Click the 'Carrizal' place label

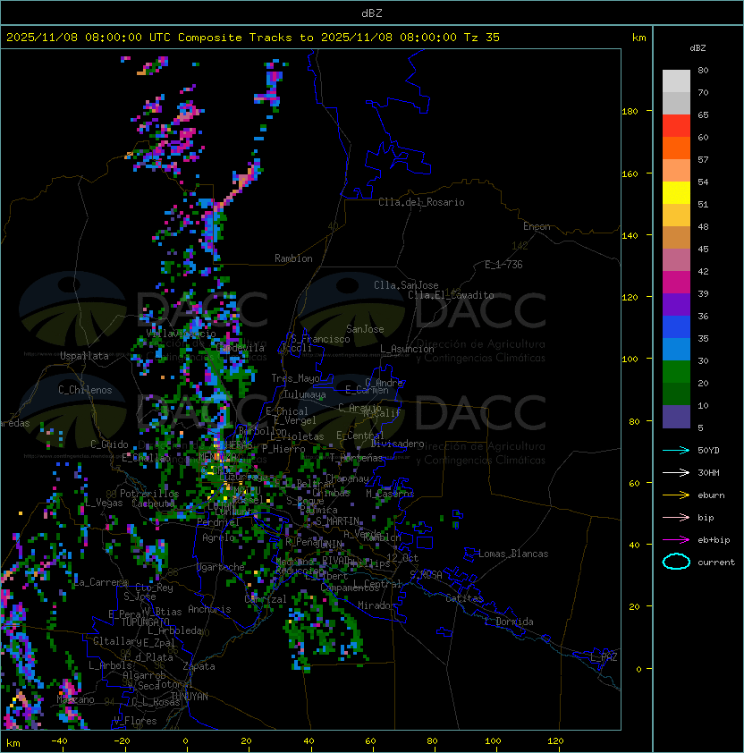pyautogui.click(x=266, y=599)
